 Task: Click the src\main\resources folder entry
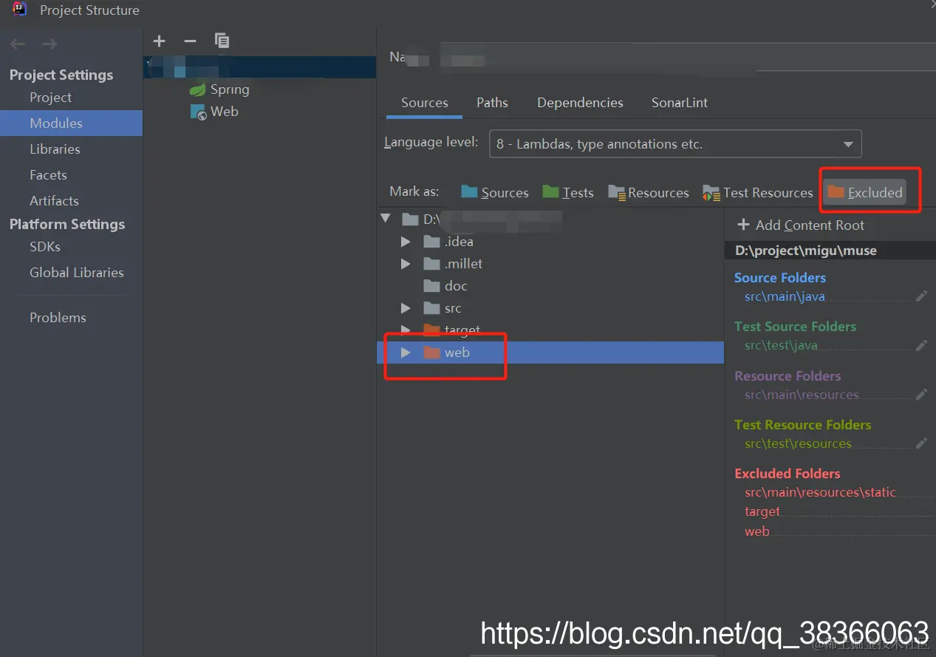(x=802, y=395)
